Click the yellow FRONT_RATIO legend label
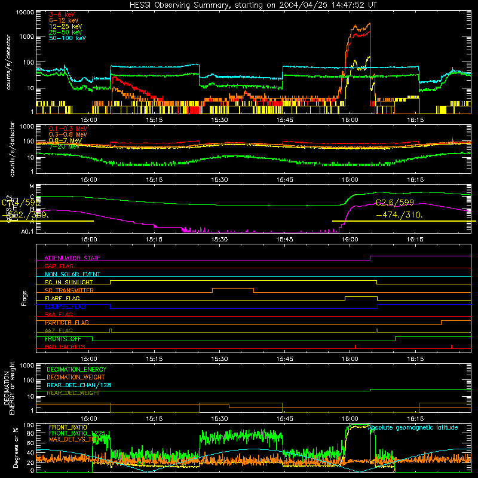Screen dimensions: 478x478 click(x=68, y=427)
